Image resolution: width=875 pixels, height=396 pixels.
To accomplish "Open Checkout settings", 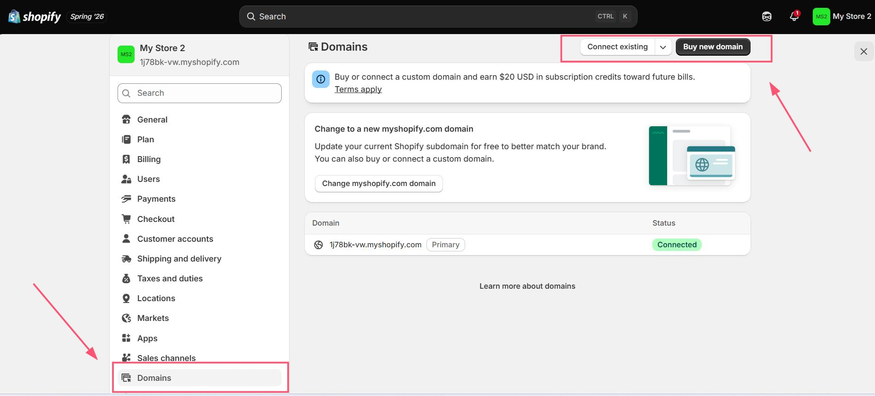I will point(200,219).
